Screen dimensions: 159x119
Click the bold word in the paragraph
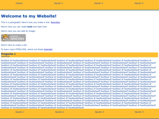[x=30, y=27]
